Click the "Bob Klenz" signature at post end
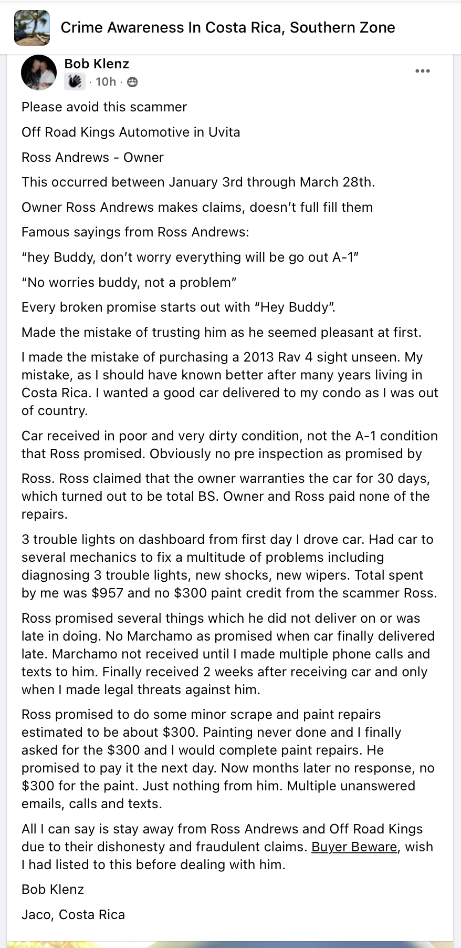 pos(53,889)
